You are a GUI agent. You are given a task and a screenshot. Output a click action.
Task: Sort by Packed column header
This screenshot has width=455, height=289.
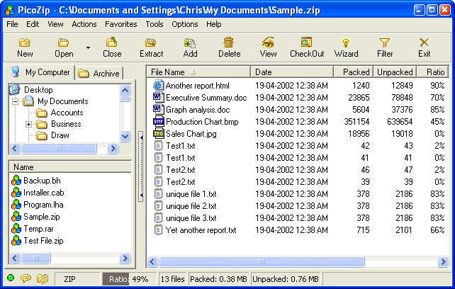353,72
